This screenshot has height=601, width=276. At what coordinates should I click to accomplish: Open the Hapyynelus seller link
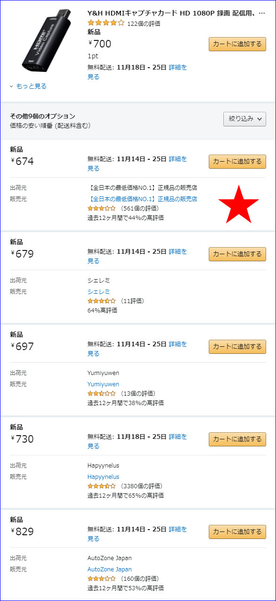[103, 477]
